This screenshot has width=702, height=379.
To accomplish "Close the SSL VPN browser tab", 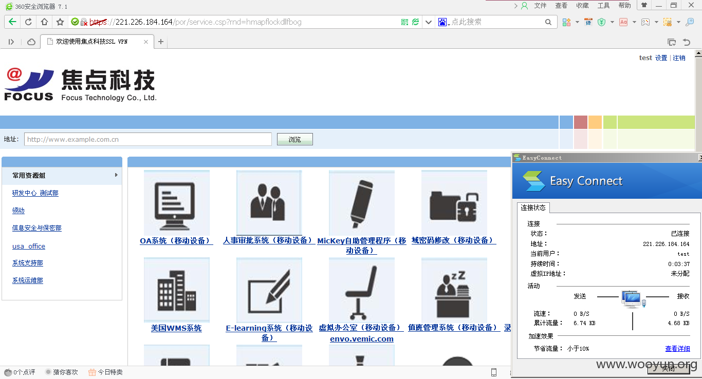I will pos(146,42).
